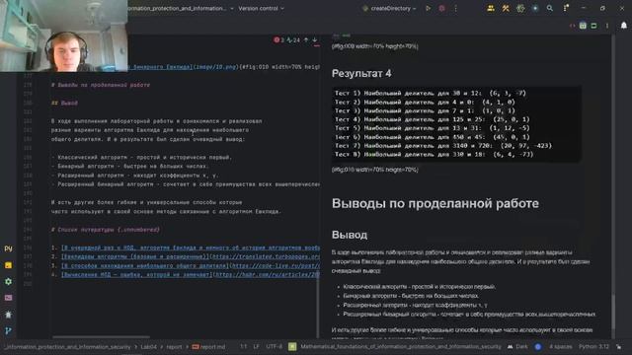Open the Terminal tool window
Viewport: 632px width, 355px height.
pyautogui.click(x=8, y=298)
